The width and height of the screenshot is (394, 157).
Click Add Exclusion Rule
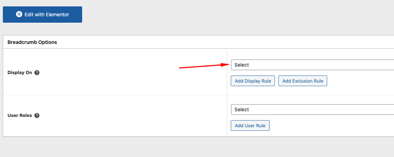point(303,81)
